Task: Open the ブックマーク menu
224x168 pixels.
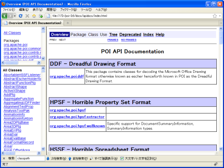Action: (69, 10)
